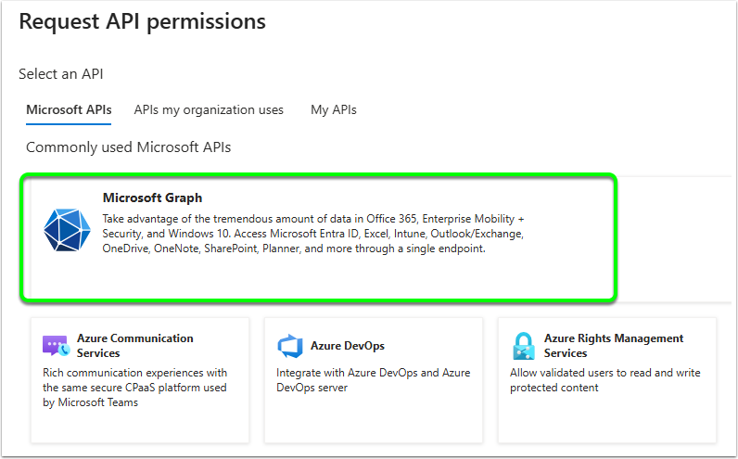The height and width of the screenshot is (459, 738).
Task: Select the Azure Communication Services title
Action: pyautogui.click(x=135, y=346)
